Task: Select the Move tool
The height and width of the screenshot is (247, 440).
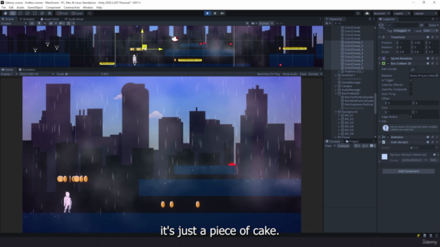Action: coord(12,13)
